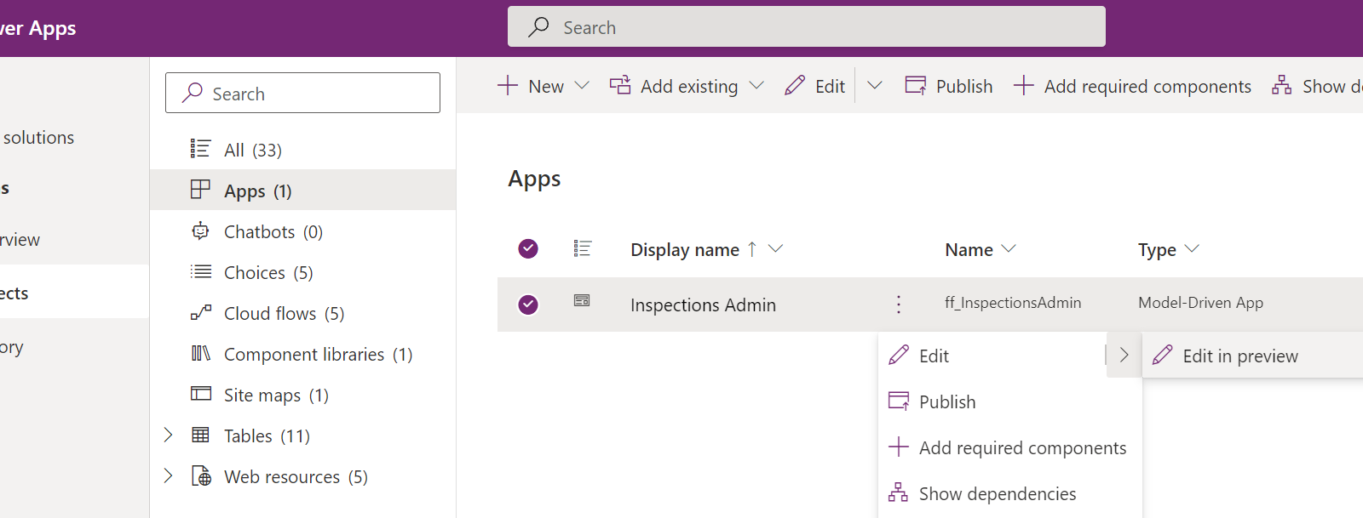The image size is (1363, 518).
Task: Open the Add existing dropdown chevron
Action: 756,85
